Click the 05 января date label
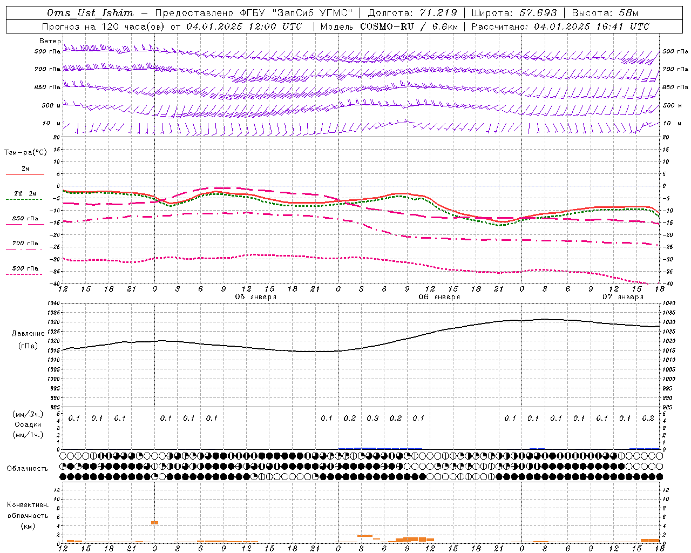 (x=256, y=297)
